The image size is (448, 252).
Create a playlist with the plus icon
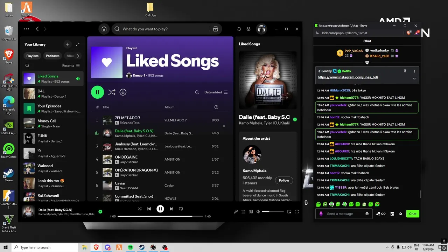[68, 44]
